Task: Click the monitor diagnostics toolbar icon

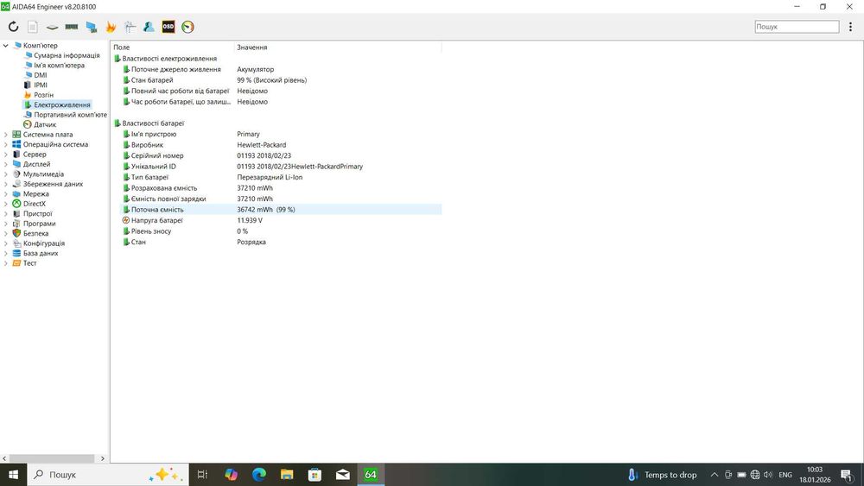Action: 92,27
